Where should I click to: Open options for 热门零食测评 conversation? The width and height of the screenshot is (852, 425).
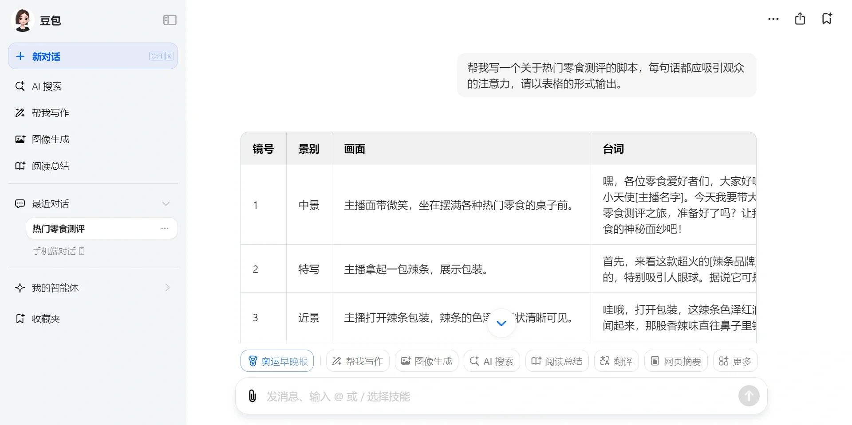click(x=165, y=228)
